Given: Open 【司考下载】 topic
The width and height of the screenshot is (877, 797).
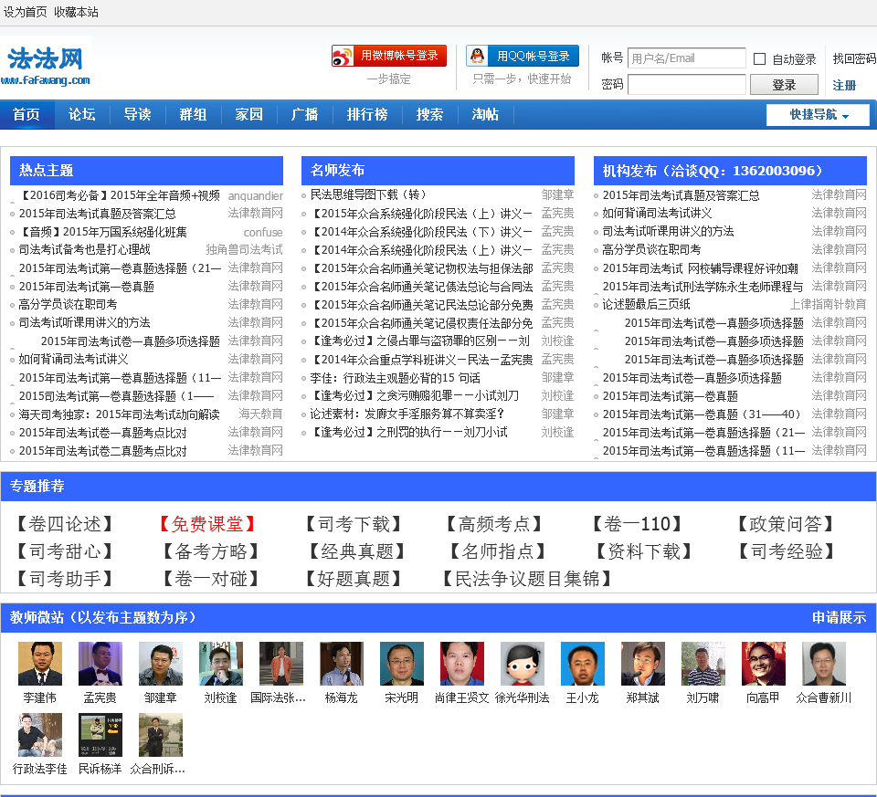Looking at the screenshot, I should tap(354, 524).
